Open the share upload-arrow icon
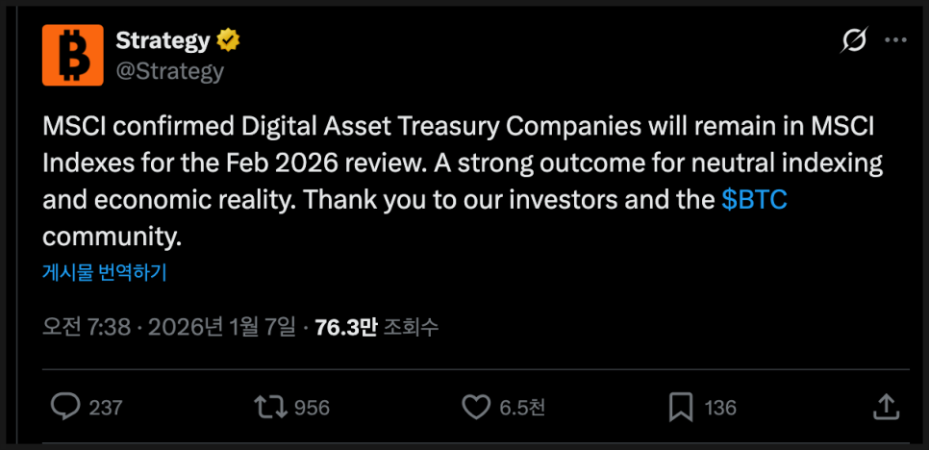929x450 pixels. click(886, 406)
